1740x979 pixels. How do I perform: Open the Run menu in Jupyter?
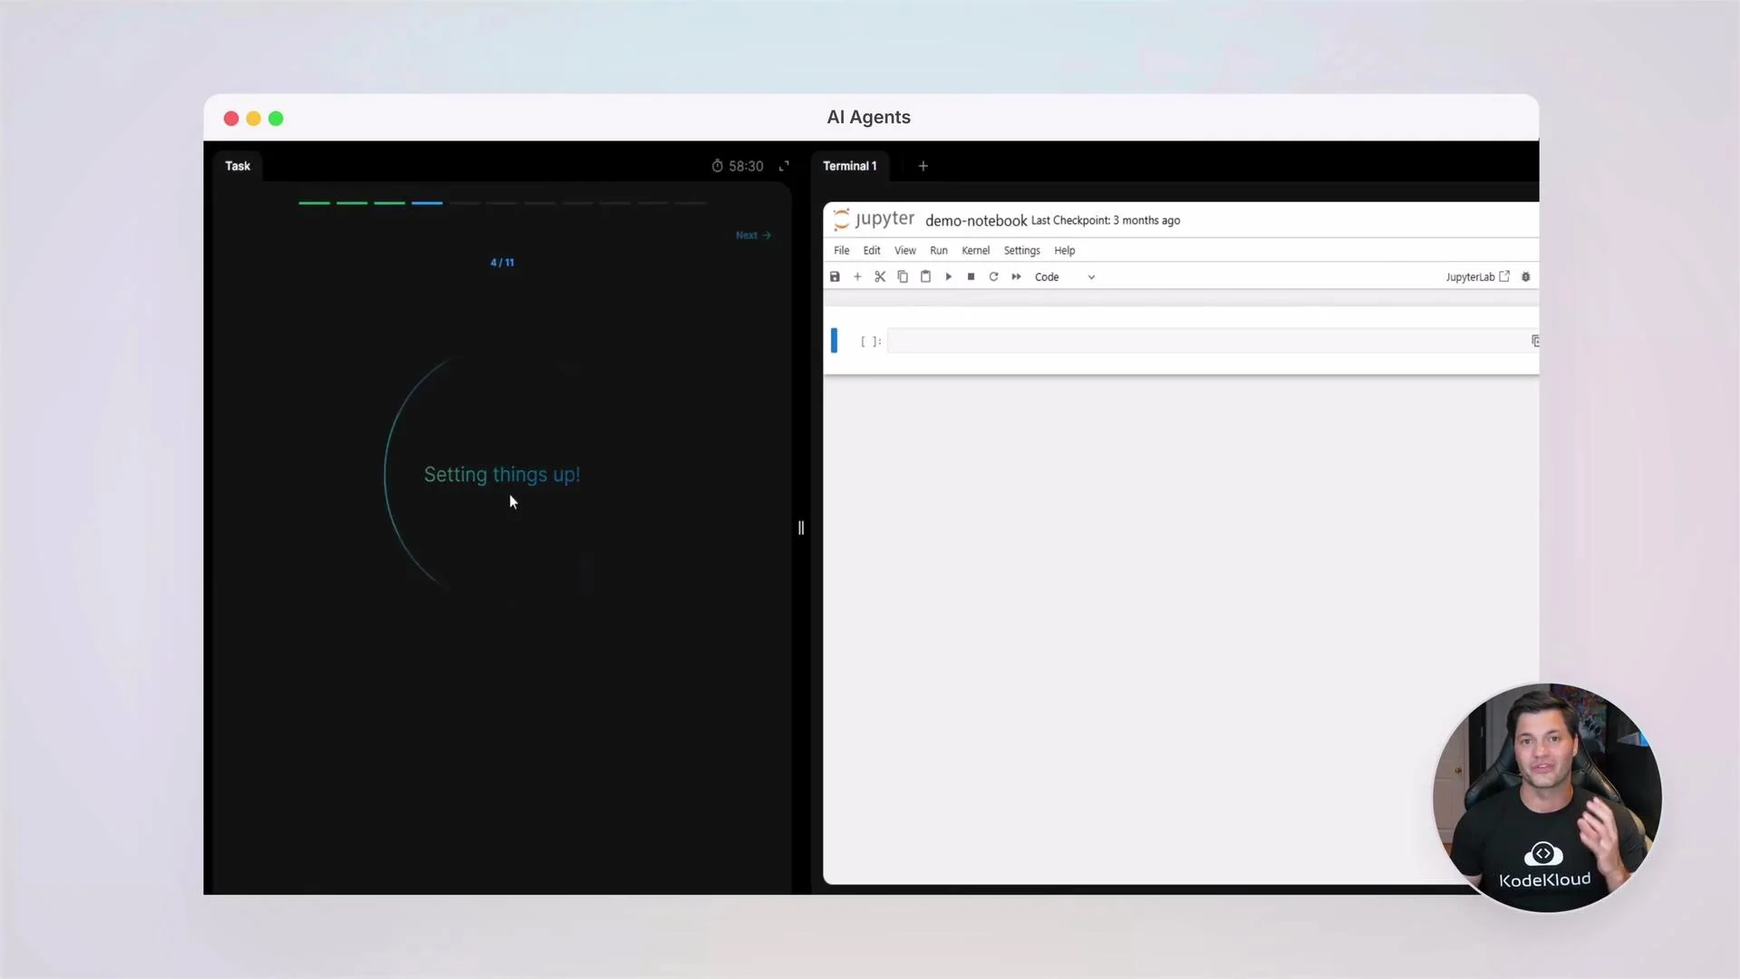point(939,250)
